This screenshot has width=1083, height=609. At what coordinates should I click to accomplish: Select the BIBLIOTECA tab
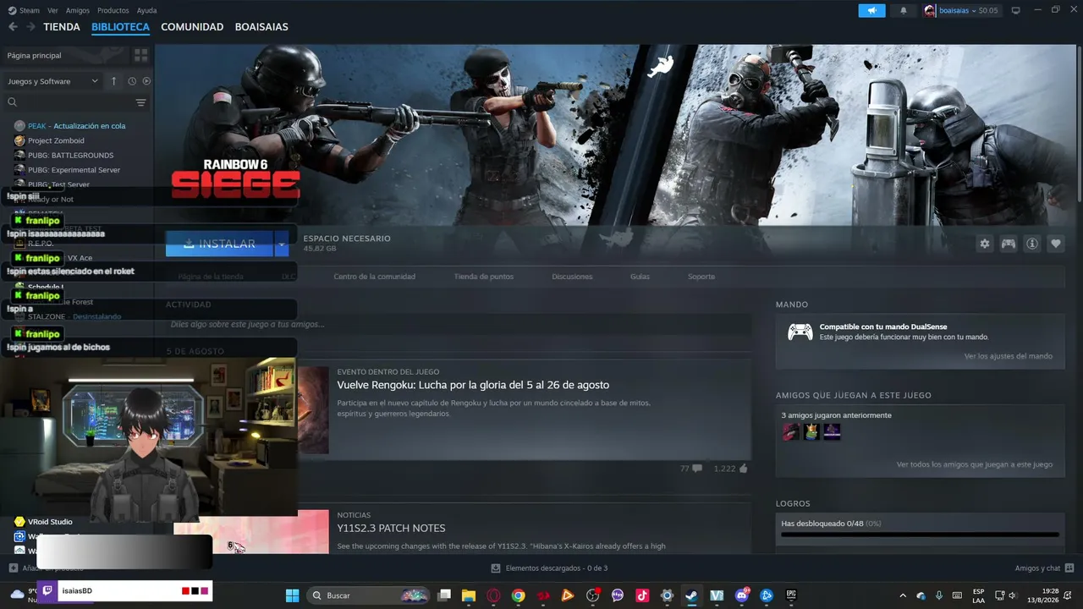click(120, 27)
